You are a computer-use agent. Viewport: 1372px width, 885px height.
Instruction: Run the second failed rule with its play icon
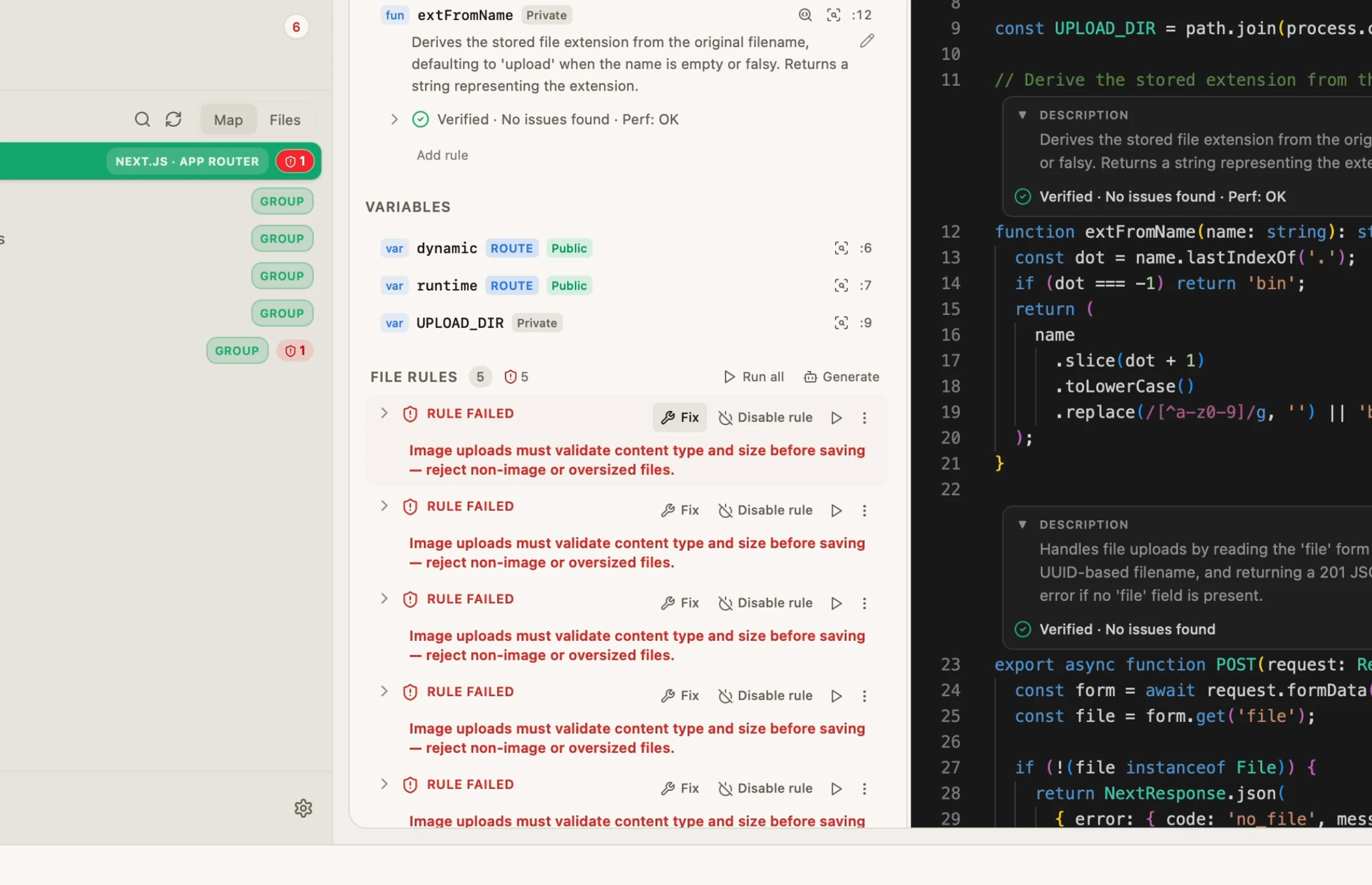(836, 511)
